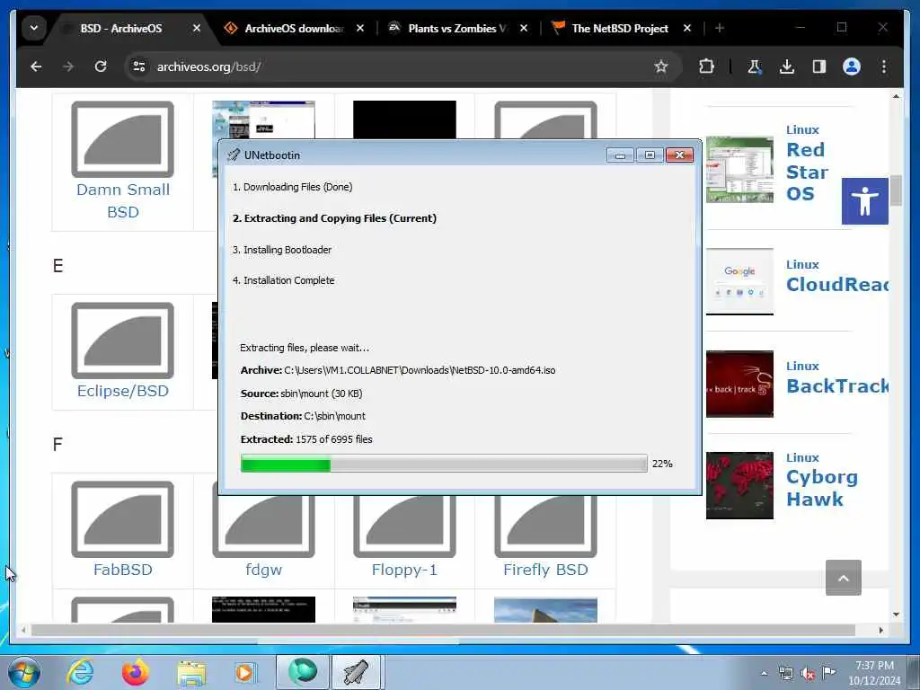Reload the archiveos.org page
This screenshot has height=690, width=920.
click(101, 66)
